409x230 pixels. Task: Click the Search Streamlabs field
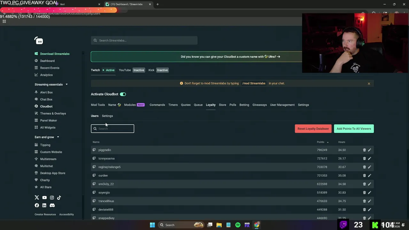144,41
